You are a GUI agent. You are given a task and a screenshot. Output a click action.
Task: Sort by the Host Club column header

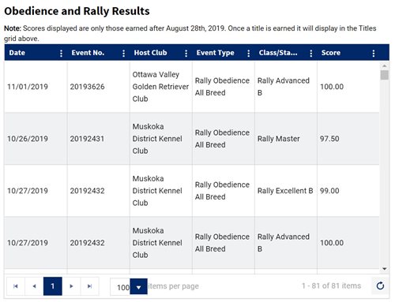150,53
